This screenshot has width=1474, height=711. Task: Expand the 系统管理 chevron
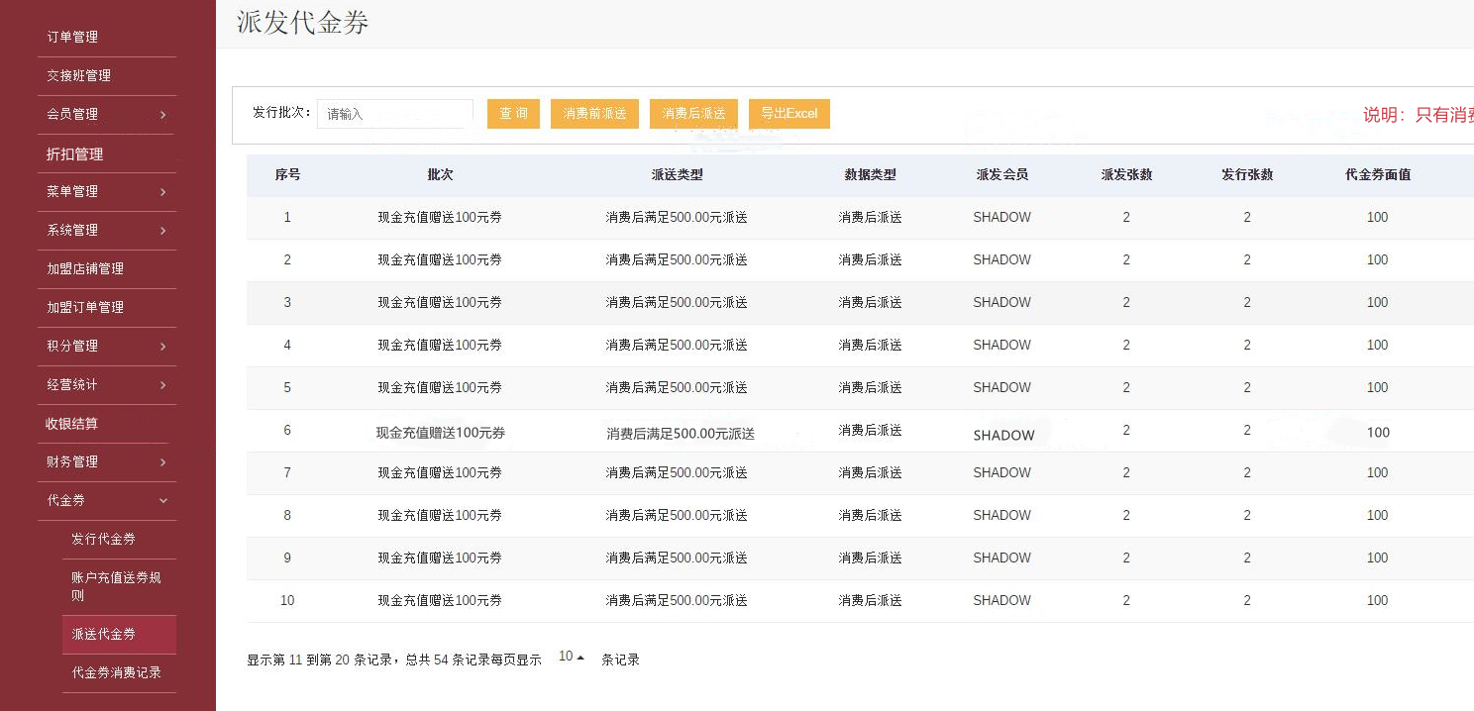162,231
